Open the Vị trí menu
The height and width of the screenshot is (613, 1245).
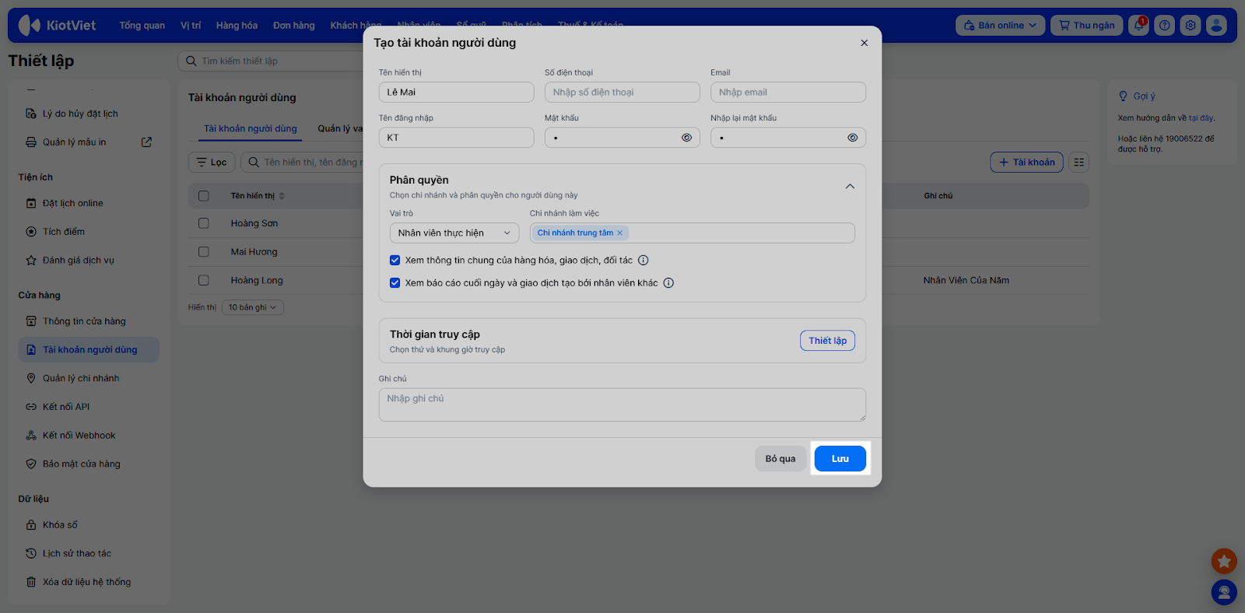click(191, 26)
